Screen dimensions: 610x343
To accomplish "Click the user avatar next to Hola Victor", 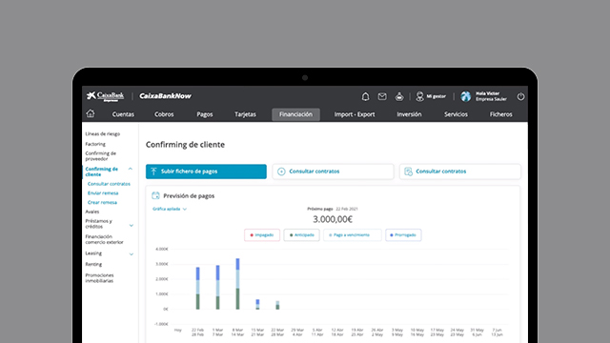I will pyautogui.click(x=466, y=96).
